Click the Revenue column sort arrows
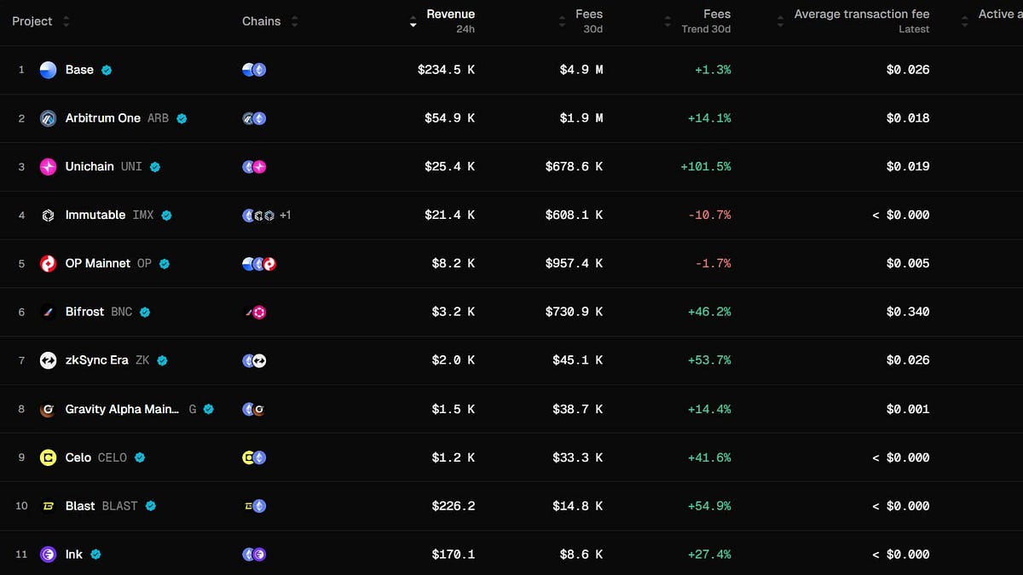The height and width of the screenshot is (575, 1023). click(413, 20)
